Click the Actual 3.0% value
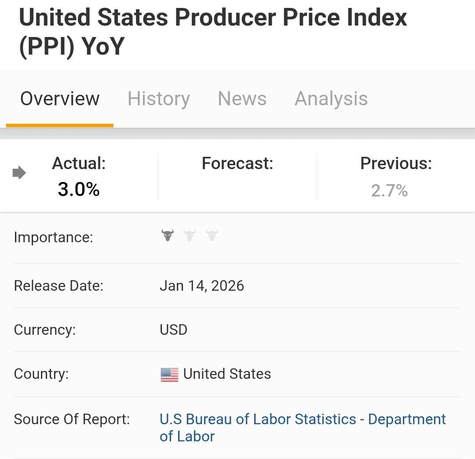This screenshot has height=459, width=475. [79, 190]
